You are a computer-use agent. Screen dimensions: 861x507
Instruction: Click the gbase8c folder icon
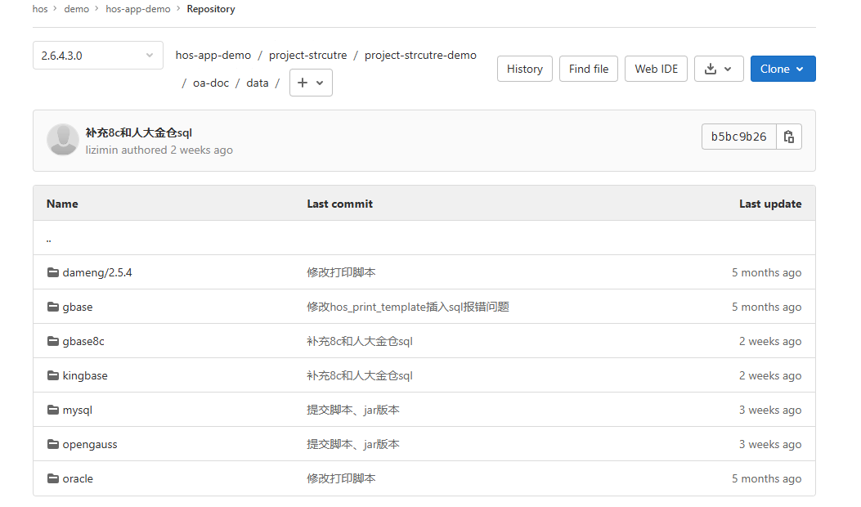53,342
